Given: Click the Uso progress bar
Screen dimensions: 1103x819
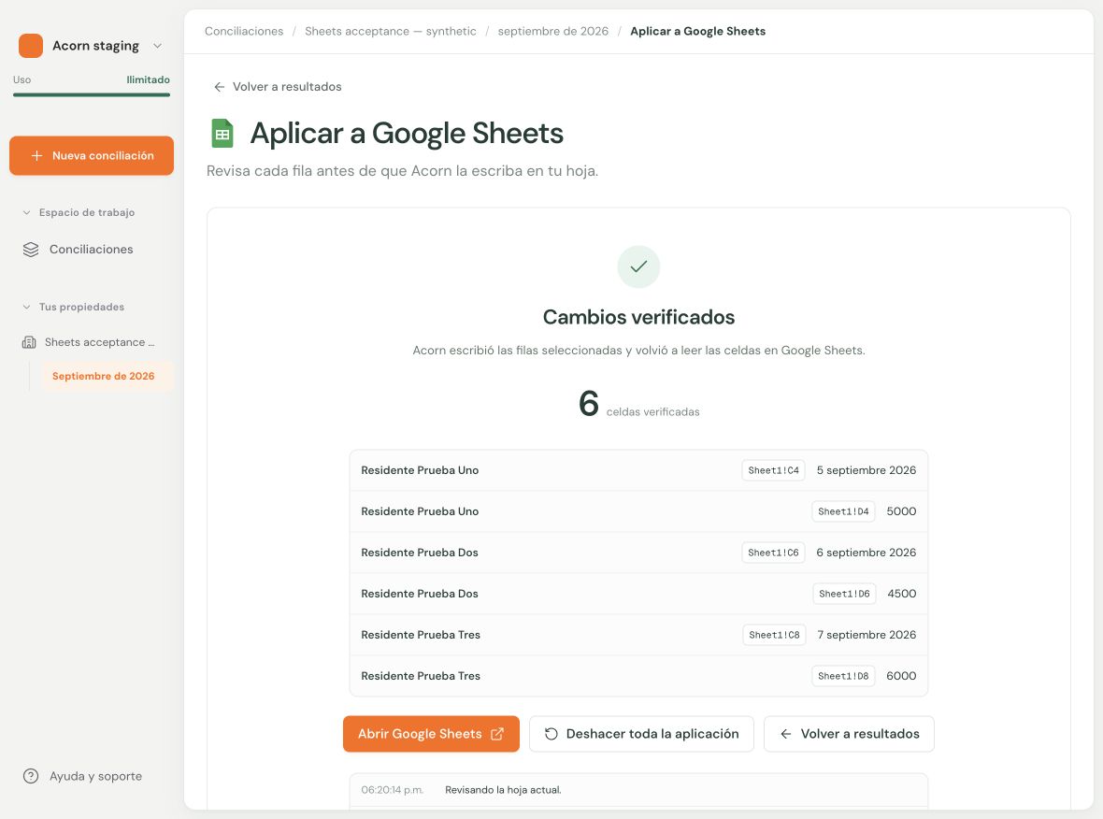Looking at the screenshot, I should click(x=92, y=94).
